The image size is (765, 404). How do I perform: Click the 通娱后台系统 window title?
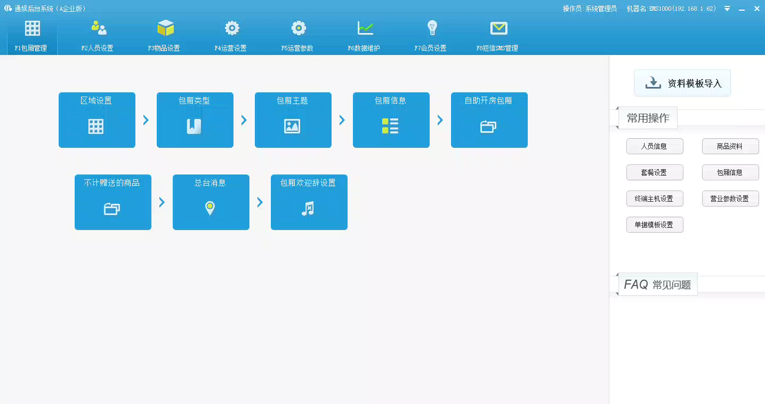(50, 9)
